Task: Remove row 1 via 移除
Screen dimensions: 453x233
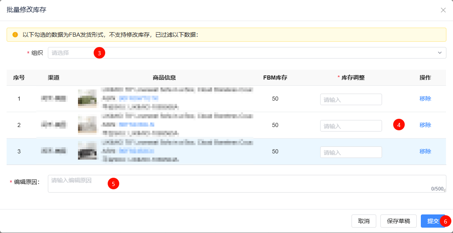Action: (x=425, y=99)
